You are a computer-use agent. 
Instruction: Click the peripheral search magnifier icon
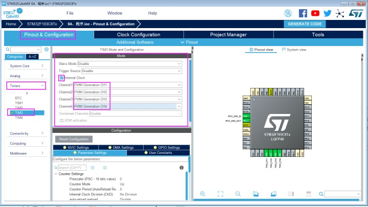(x=8, y=49)
